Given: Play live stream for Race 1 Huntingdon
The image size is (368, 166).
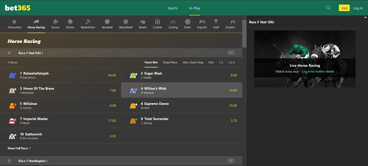Looking at the screenshot, I should pos(231,161).
